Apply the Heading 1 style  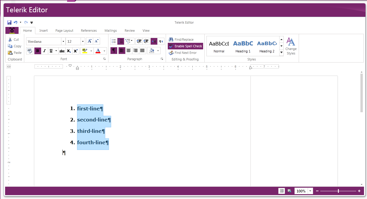tap(243, 46)
